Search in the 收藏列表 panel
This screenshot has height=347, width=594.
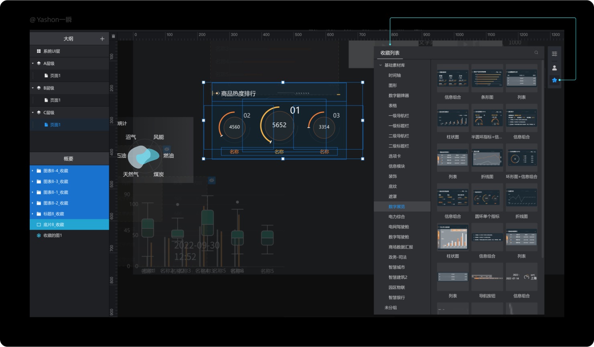tap(536, 53)
